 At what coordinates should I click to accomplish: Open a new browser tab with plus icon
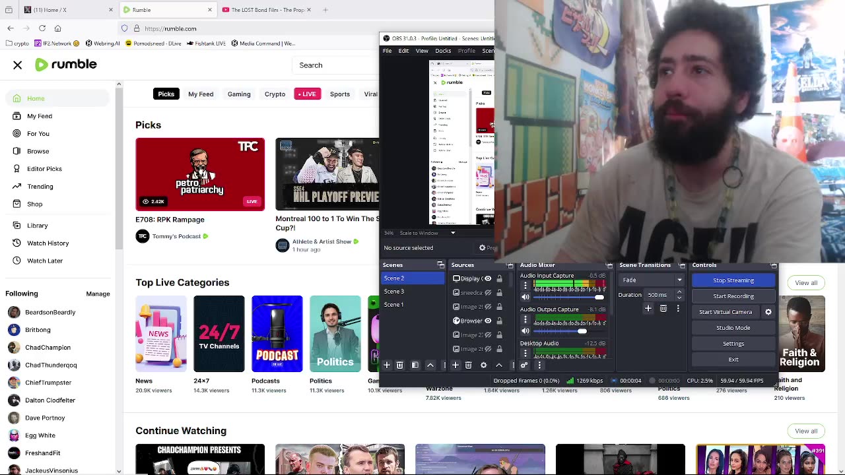(x=325, y=10)
